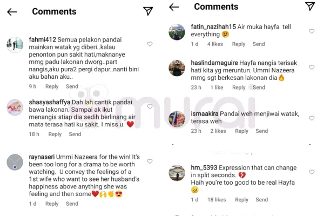
Task: Heart the fatin_nazihah15 comment
Action: point(312,31)
